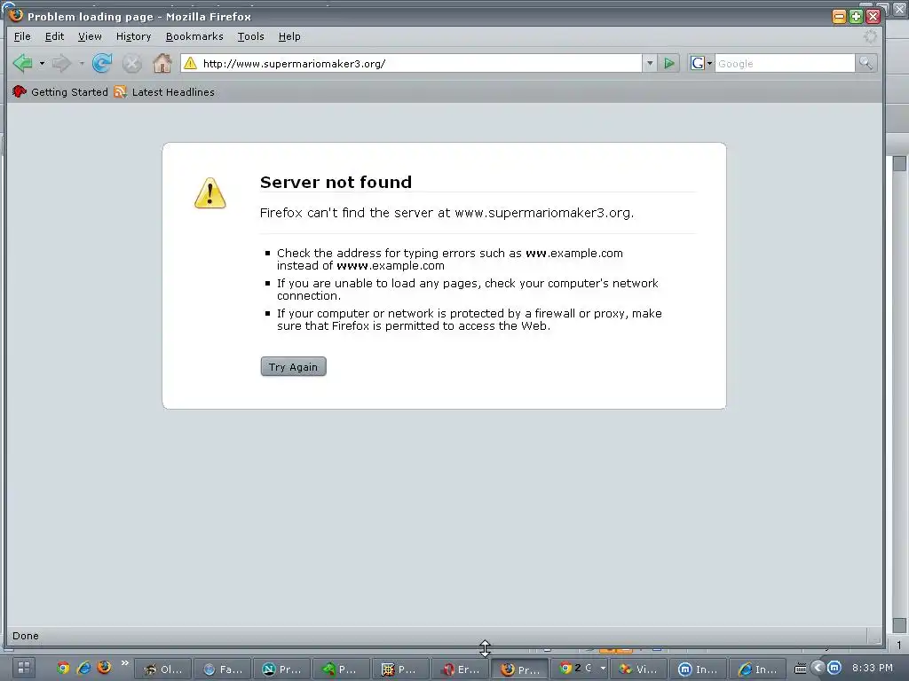Switch to the active Firefox 'Pr...' taskbar button
Screen dimensions: 909x681
coord(519,669)
